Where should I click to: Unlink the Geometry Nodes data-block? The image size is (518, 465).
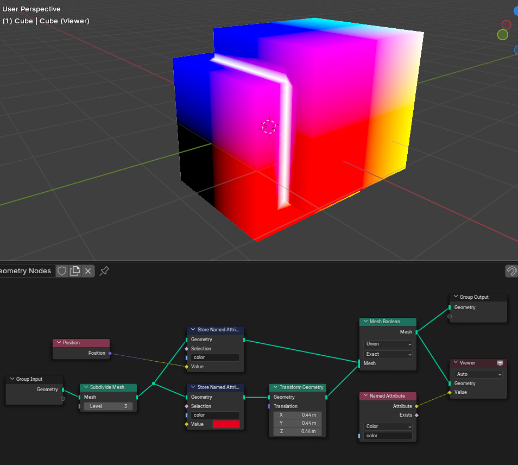pos(88,271)
